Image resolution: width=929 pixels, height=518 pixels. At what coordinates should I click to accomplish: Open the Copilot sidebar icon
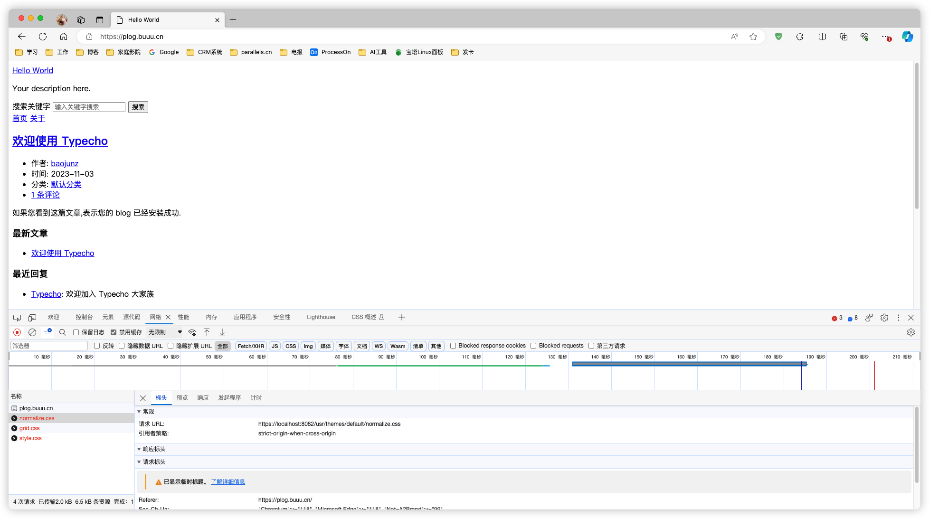pos(908,37)
